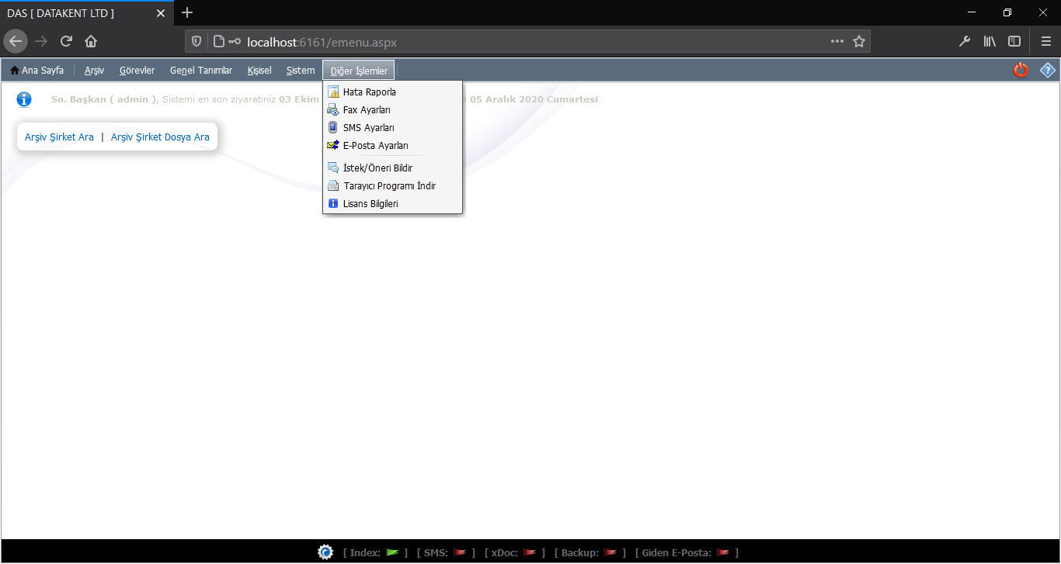Screen dimensions: 1061x564
Task: Open Arşiv Şirket Ara link
Action: click(x=59, y=137)
